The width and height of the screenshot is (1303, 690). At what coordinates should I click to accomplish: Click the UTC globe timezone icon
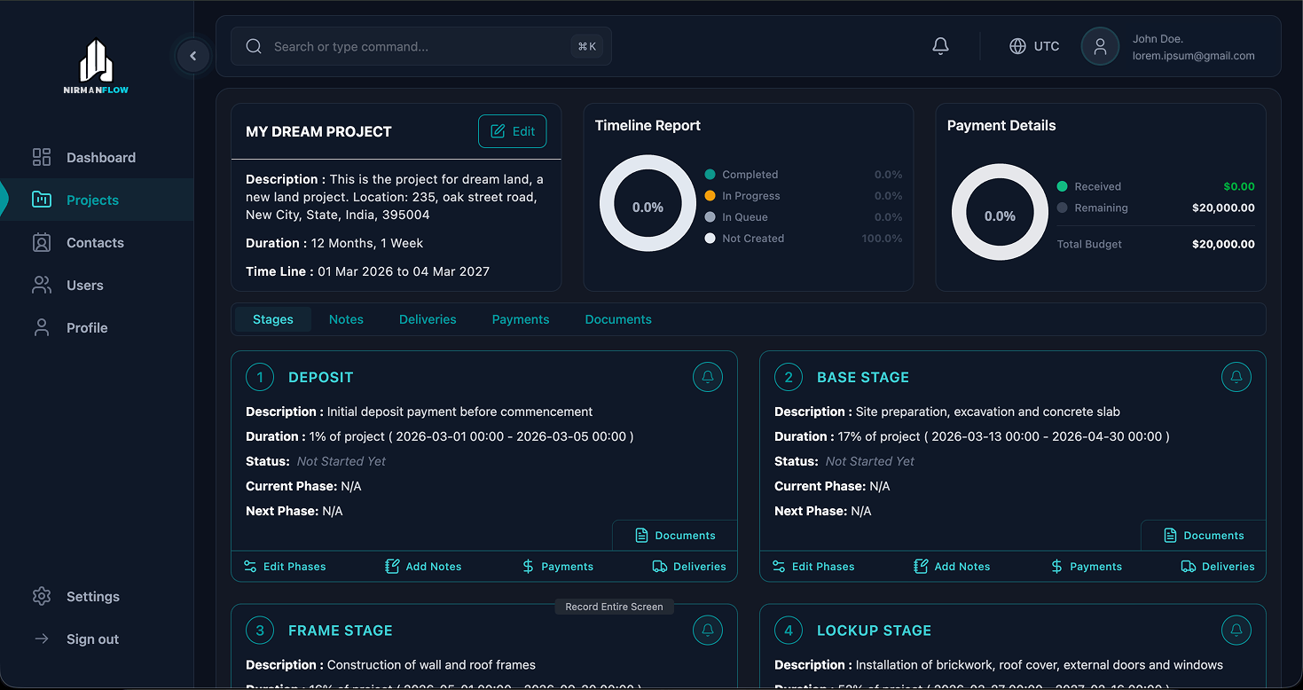click(1016, 46)
